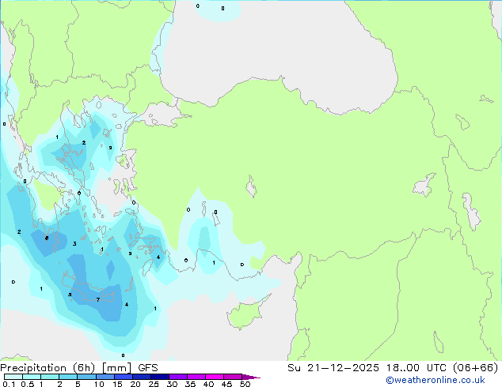
Task: Click the legend value '0.5'
Action: [x=28, y=384]
